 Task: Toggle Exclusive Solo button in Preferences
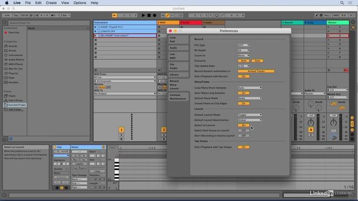click(x=257, y=61)
